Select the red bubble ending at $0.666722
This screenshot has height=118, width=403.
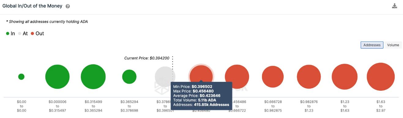(x=237, y=77)
